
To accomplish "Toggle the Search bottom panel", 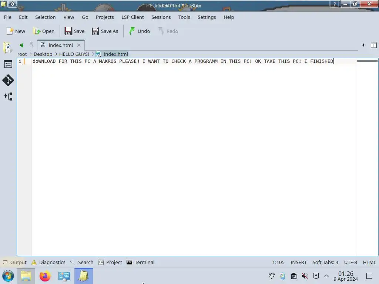I will tap(82, 262).
